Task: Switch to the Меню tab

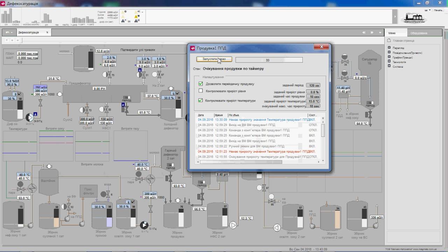Action: pyautogui.click(x=396, y=33)
